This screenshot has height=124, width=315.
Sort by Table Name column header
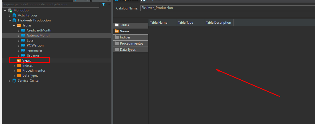162,23
